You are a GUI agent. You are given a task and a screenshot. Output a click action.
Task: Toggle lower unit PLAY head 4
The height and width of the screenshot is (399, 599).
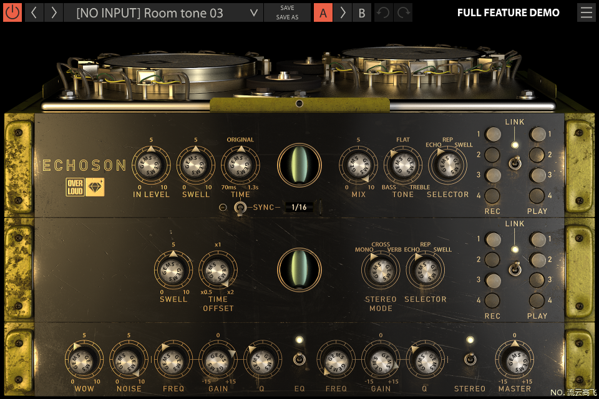coord(537,301)
